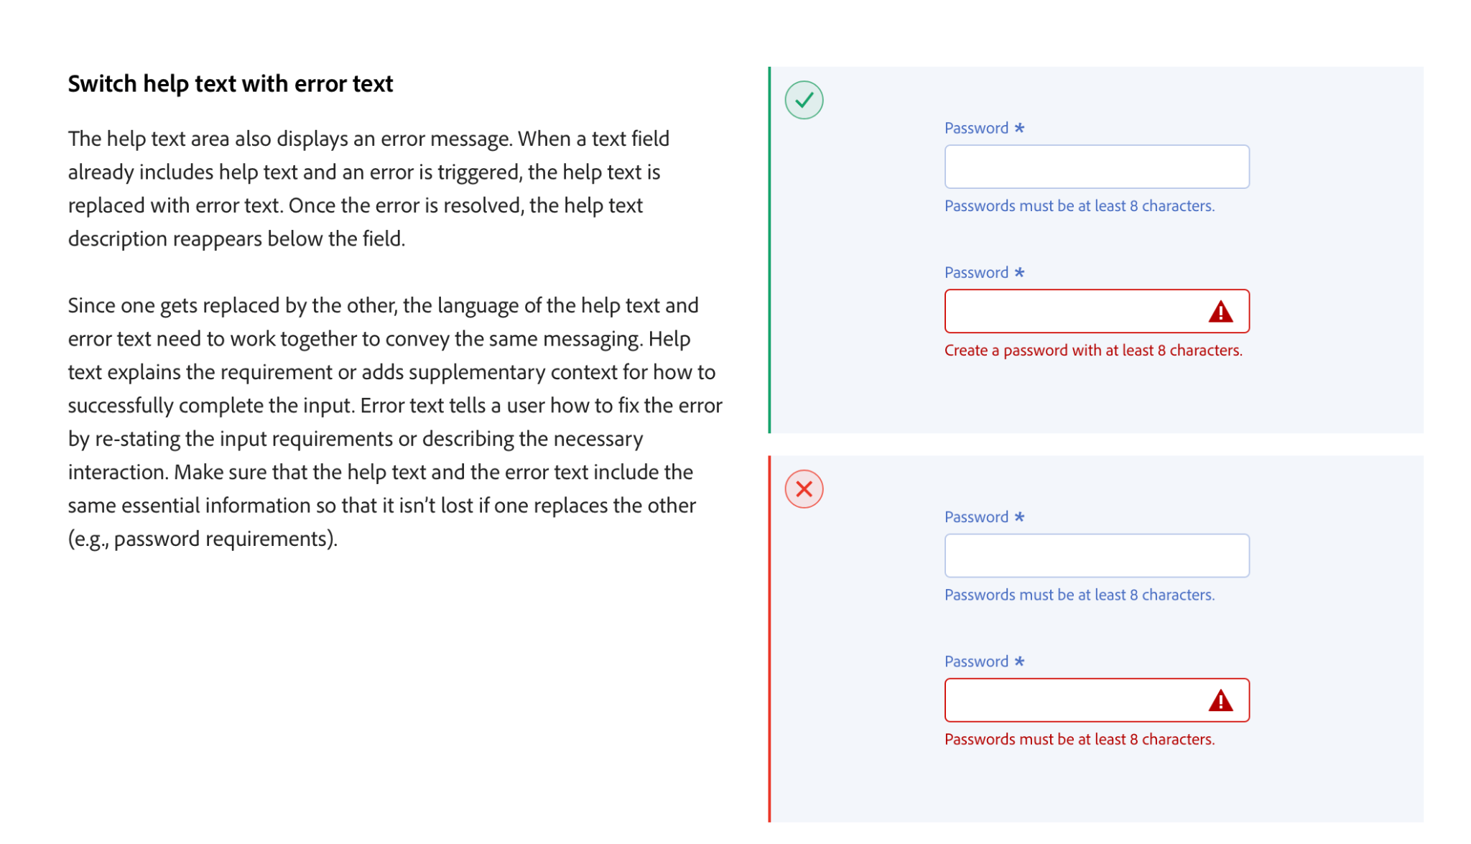The image size is (1471, 844).
Task: Click the asterisk next to the first Password label
Action: pyautogui.click(x=1019, y=127)
